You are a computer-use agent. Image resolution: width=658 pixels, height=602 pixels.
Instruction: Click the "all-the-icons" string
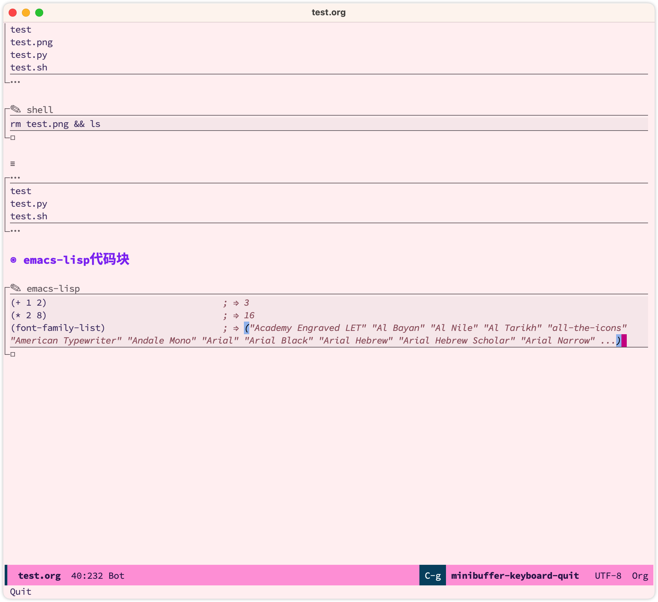[x=587, y=328]
